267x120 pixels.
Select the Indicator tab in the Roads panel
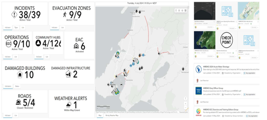click(x=8, y=115)
